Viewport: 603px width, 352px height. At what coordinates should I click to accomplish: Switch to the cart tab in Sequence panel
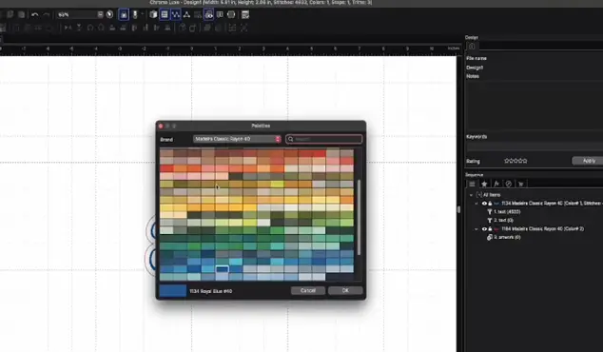click(520, 184)
